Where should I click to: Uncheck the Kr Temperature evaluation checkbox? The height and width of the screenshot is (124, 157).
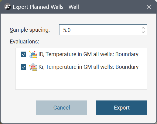pyautogui.click(x=23, y=67)
